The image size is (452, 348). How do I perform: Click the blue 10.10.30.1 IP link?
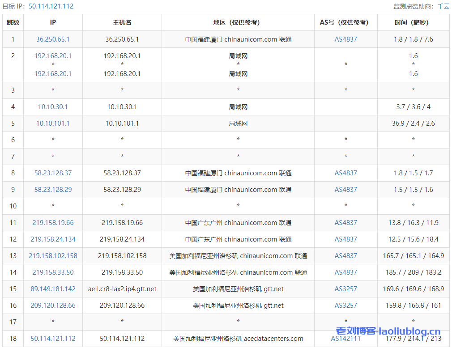point(53,107)
